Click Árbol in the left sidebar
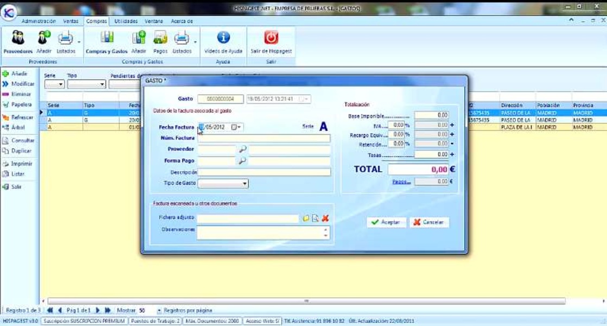The height and width of the screenshot is (326, 607). tap(14, 127)
